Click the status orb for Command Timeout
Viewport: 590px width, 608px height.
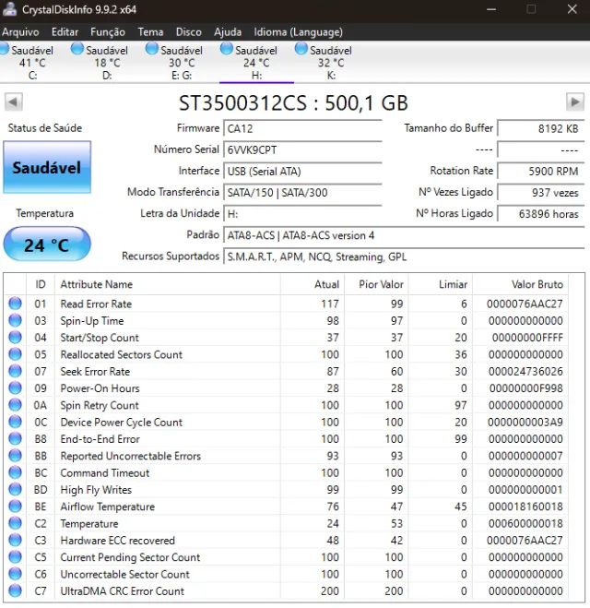[x=15, y=472]
